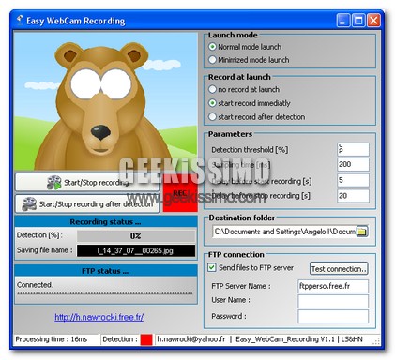The image size is (395, 360).
Task: Click Processing time 16ms status text
Action: (52, 339)
